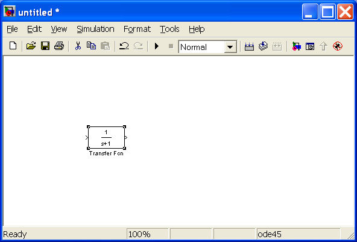Screen dimensions: 357x242
Task: Minimize the untitled window
Action: tap(310, 11)
